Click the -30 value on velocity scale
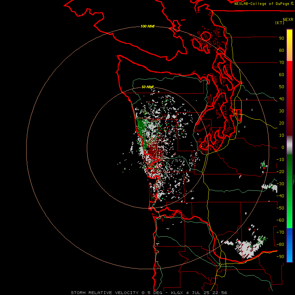The height and width of the screenshot is (295, 295). coord(280,184)
